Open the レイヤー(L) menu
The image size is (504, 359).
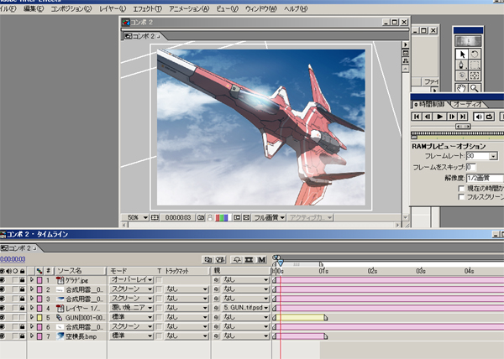point(113,8)
